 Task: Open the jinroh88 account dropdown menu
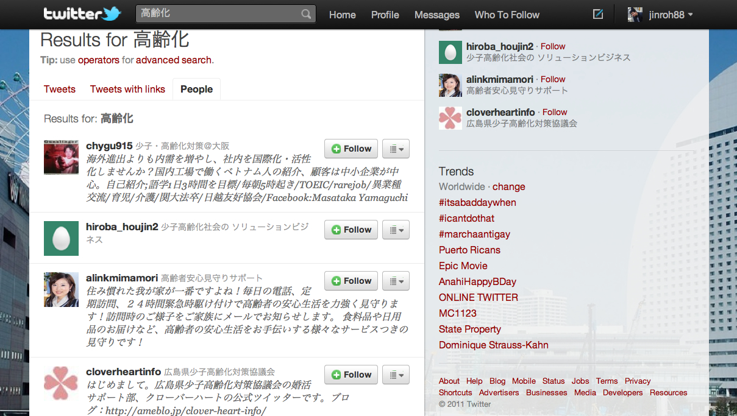pos(690,15)
